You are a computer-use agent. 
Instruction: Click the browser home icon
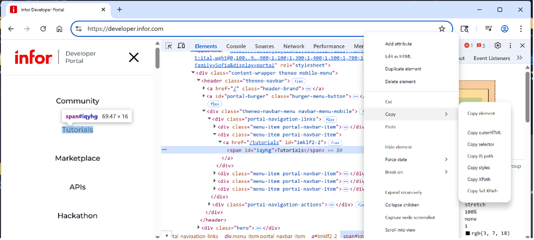click(59, 29)
